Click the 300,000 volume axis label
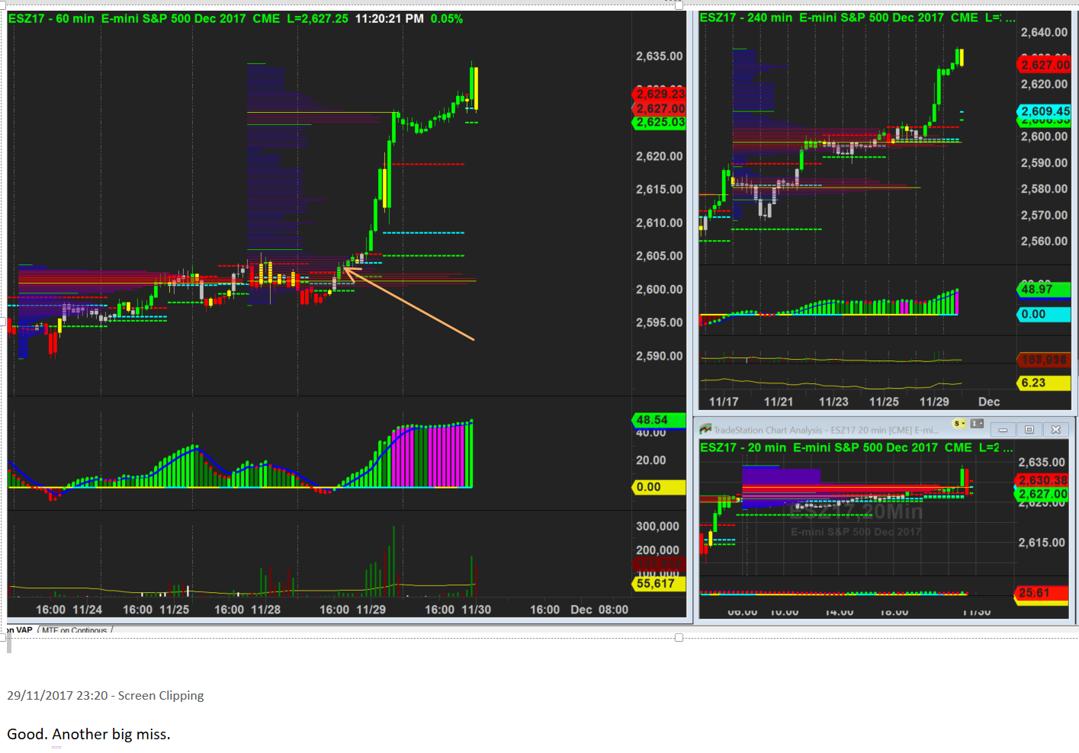This screenshot has width=1079, height=753. click(x=657, y=527)
